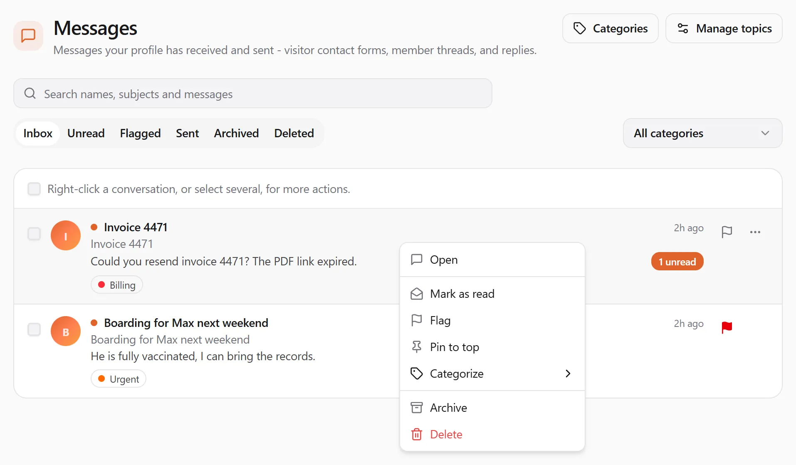796x465 pixels.
Task: Click the I avatar for Invoice 4471
Action: [x=66, y=235]
